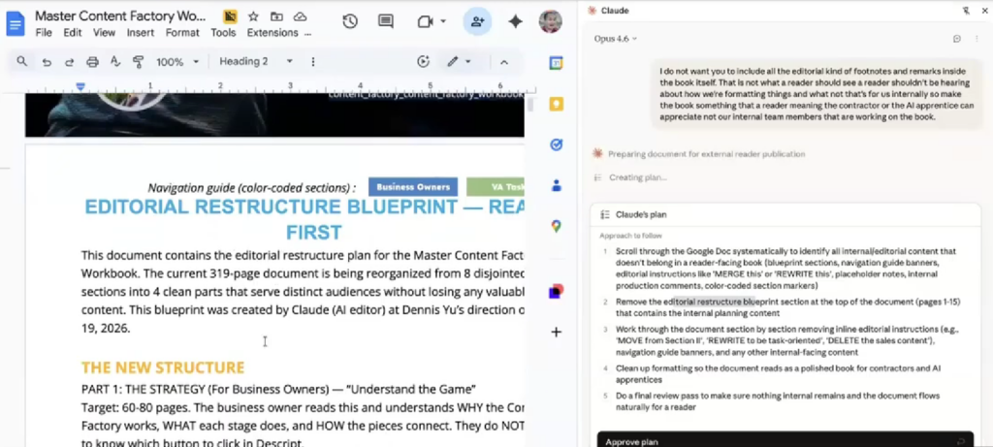Collapse the toolbar with chevron up
This screenshot has height=447, width=993.
point(504,62)
